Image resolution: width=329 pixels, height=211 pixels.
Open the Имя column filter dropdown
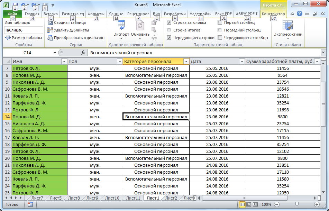click(64, 62)
